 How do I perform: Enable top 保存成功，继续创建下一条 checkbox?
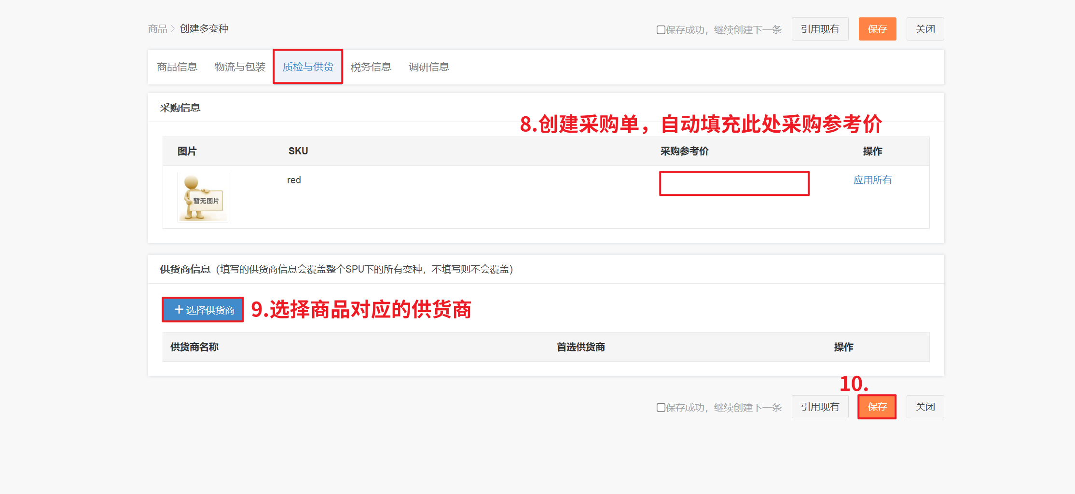click(661, 30)
